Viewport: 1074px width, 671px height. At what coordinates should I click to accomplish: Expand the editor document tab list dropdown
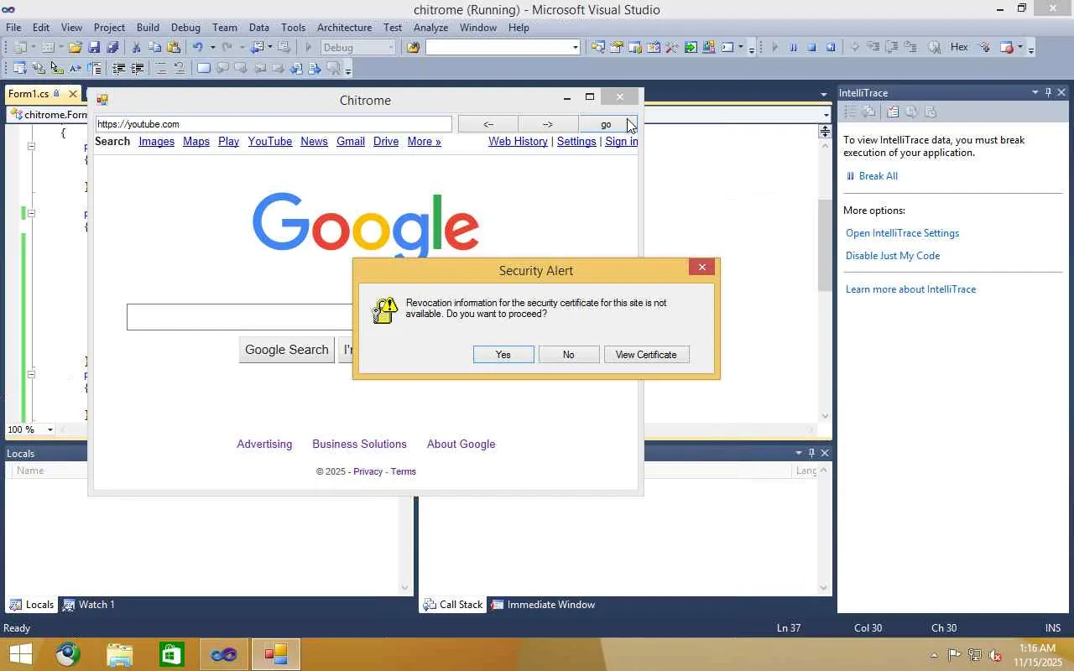(824, 94)
